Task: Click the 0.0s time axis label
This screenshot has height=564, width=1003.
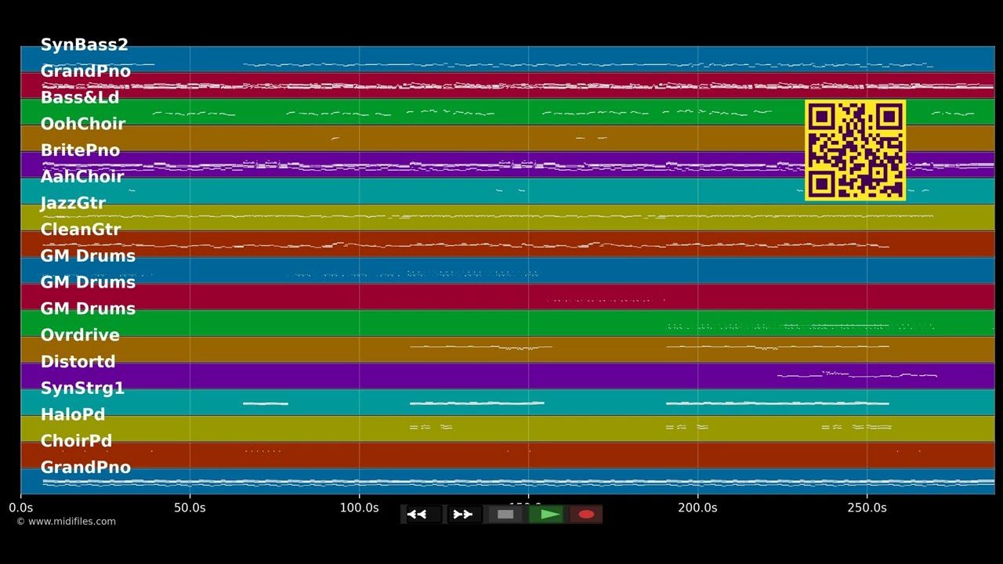Action: [x=20, y=508]
